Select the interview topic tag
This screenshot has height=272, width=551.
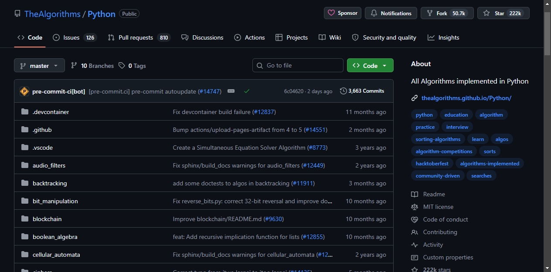(x=457, y=127)
